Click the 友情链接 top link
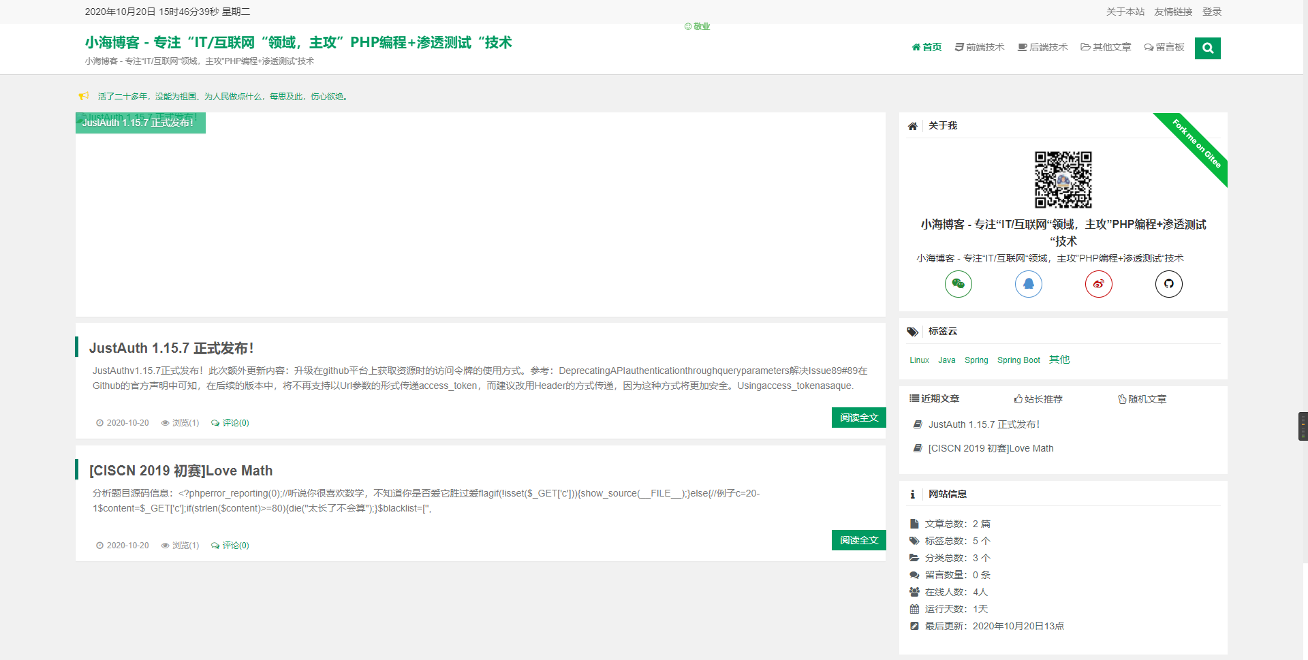Screen dimensions: 1308x660 point(1173,12)
